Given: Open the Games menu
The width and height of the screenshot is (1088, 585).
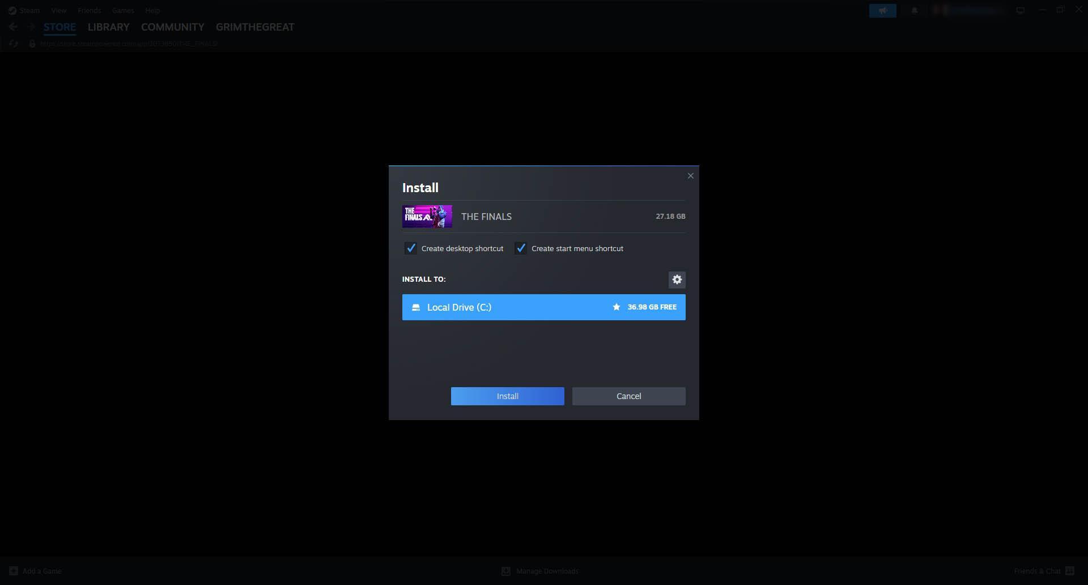Looking at the screenshot, I should point(123,10).
